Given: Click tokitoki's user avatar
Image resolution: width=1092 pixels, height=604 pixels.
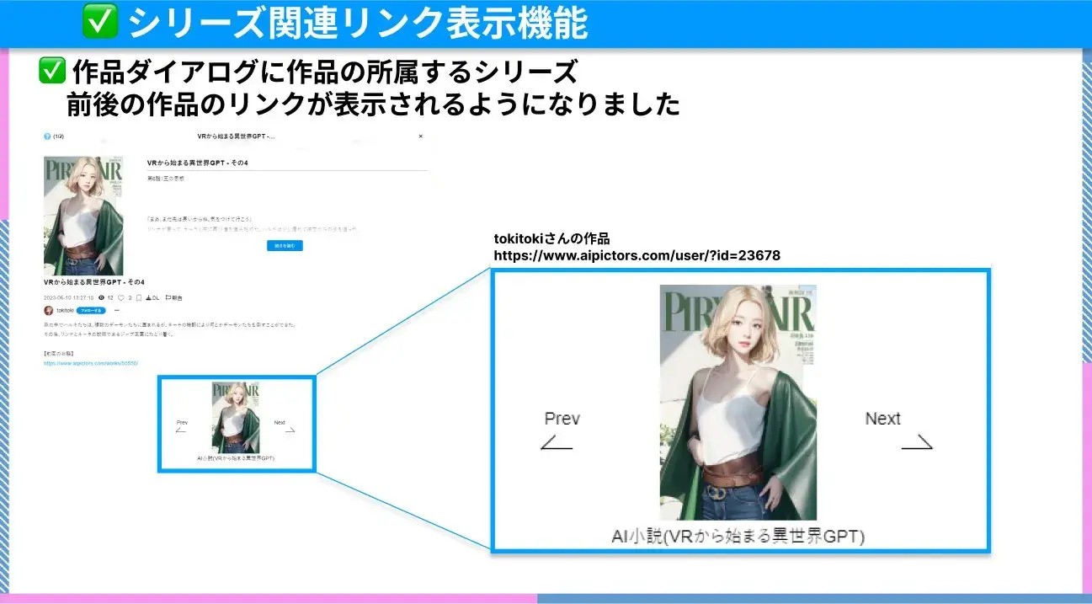Looking at the screenshot, I should click(48, 311).
